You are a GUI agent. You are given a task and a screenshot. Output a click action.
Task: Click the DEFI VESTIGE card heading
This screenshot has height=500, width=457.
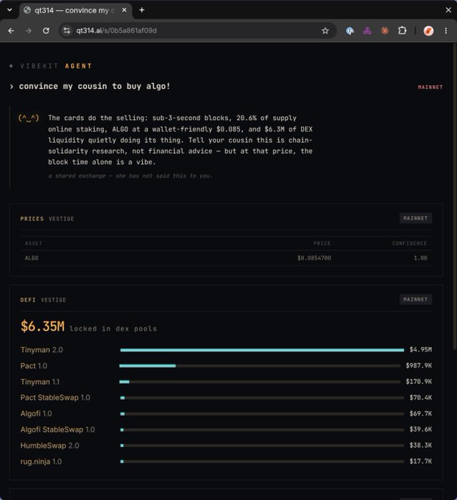point(43,300)
